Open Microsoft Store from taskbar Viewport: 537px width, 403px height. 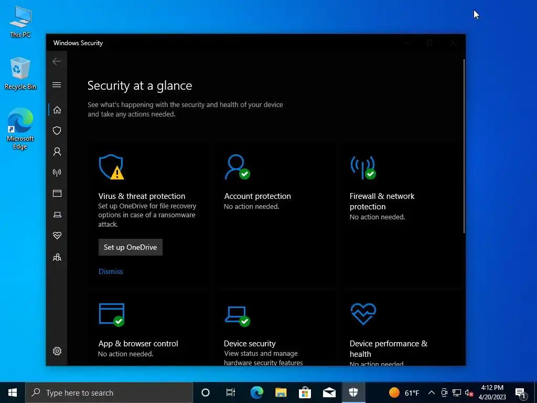pos(305,393)
